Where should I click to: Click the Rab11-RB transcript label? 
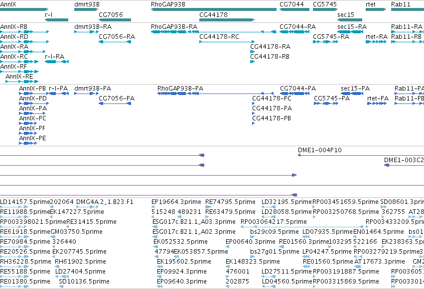tap(406, 37)
